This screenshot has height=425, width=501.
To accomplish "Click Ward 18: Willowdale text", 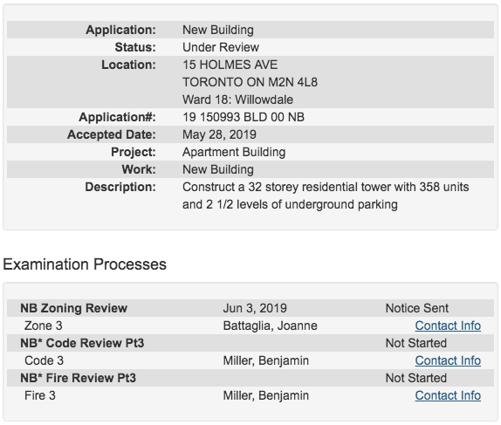I will 237,99.
